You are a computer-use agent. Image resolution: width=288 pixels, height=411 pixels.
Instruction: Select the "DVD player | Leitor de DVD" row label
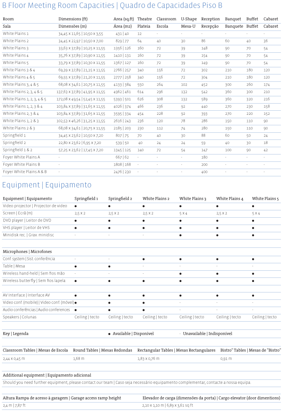[27, 220]
